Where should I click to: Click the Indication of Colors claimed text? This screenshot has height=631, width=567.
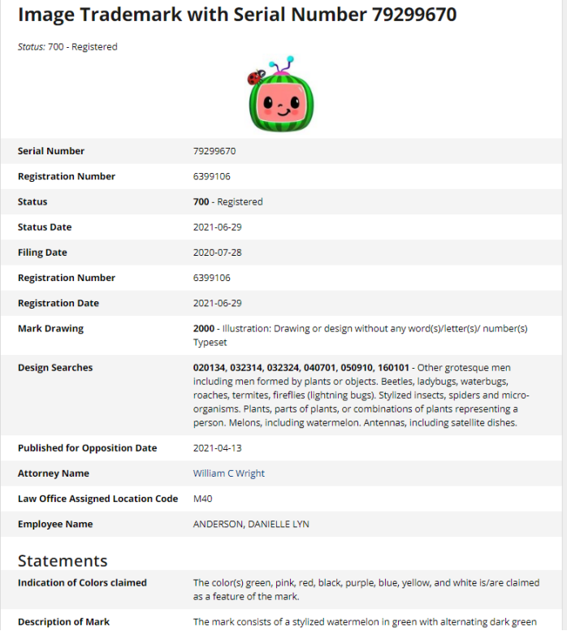tap(366, 589)
